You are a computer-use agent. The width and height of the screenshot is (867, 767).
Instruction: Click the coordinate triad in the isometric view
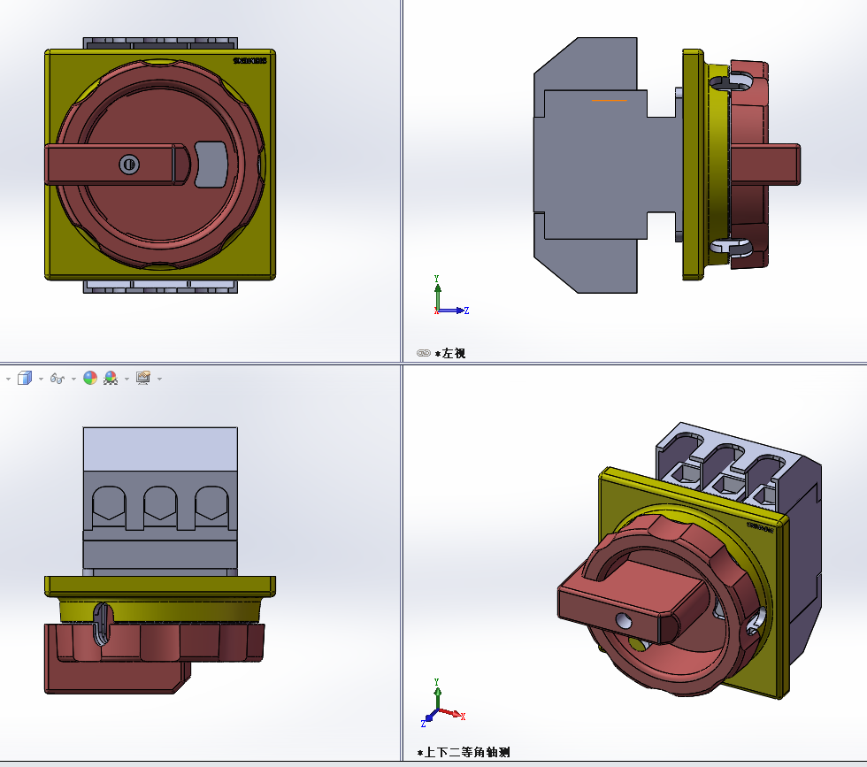tap(442, 703)
